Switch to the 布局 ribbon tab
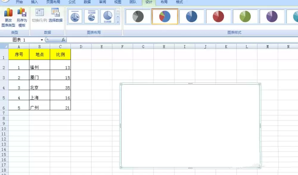The width and height of the screenshot is (298, 175). (164, 2)
